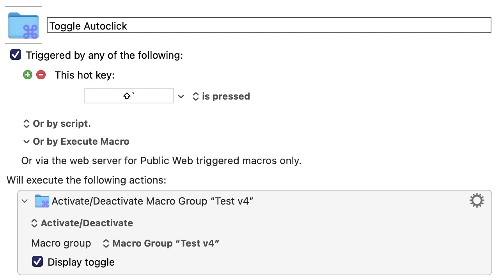
Task: Click the "Macro group" label text
Action: coord(61,243)
